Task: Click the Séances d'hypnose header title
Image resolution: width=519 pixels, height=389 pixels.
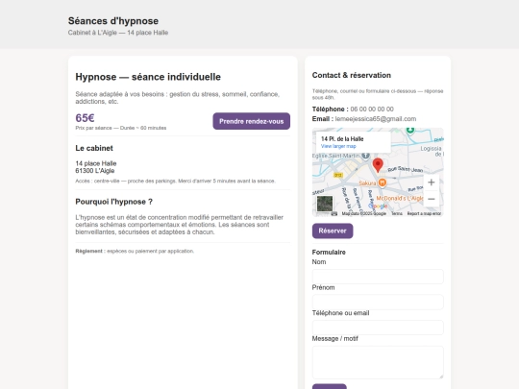Action: point(113,21)
